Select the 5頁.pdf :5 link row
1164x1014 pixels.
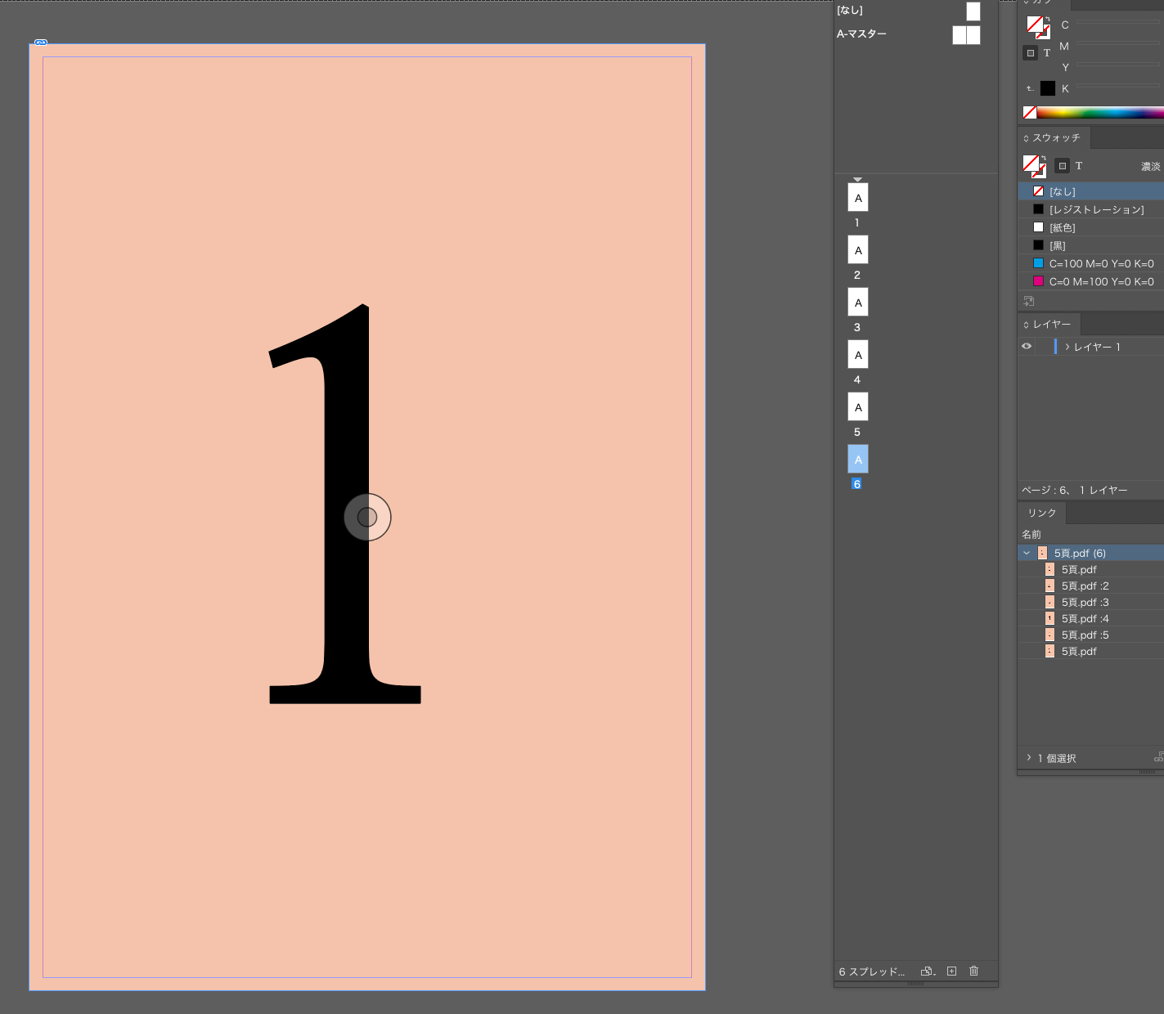1090,635
